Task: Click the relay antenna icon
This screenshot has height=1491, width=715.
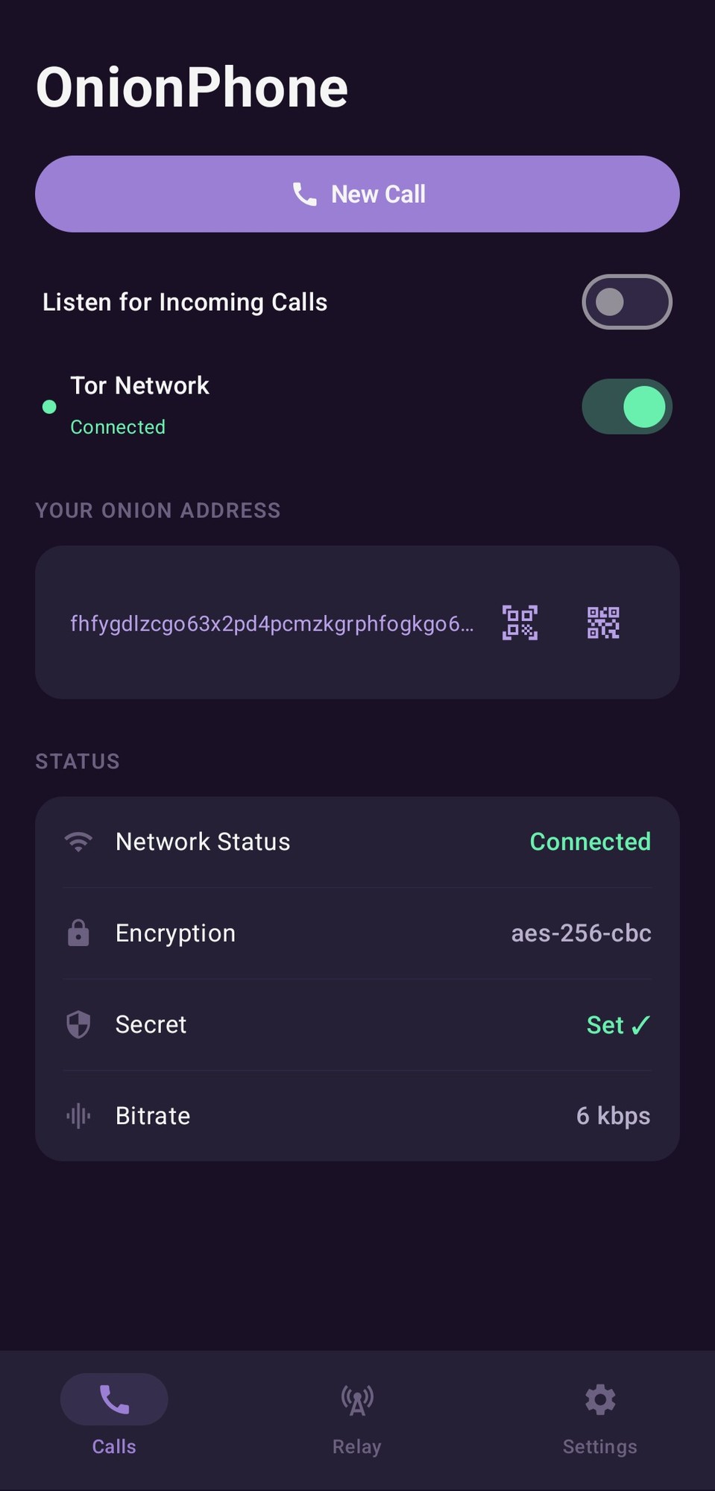Action: click(x=357, y=1400)
